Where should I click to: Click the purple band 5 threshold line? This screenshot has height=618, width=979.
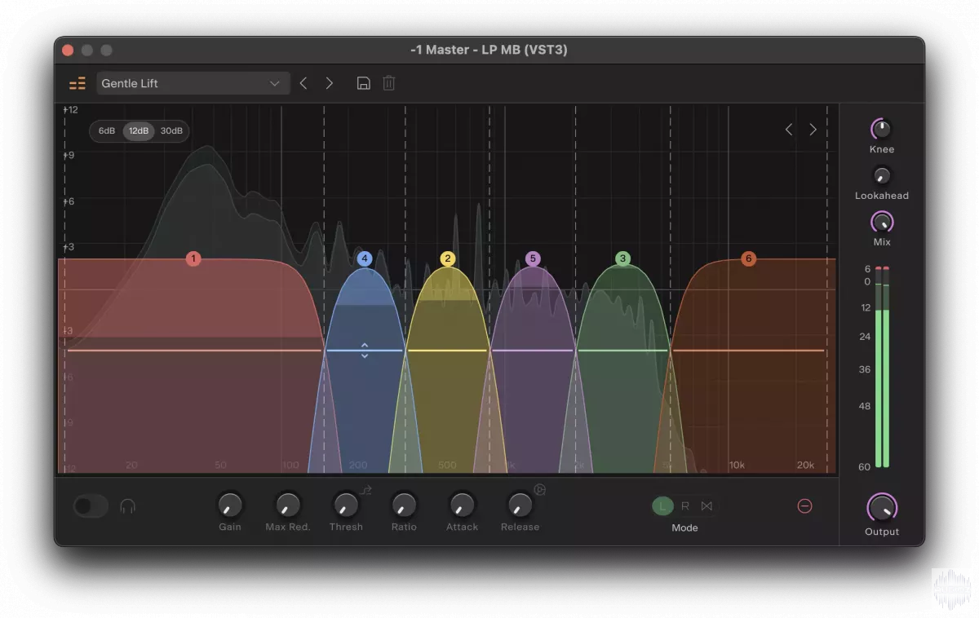point(533,351)
